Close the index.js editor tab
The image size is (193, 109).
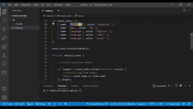tap(59, 11)
